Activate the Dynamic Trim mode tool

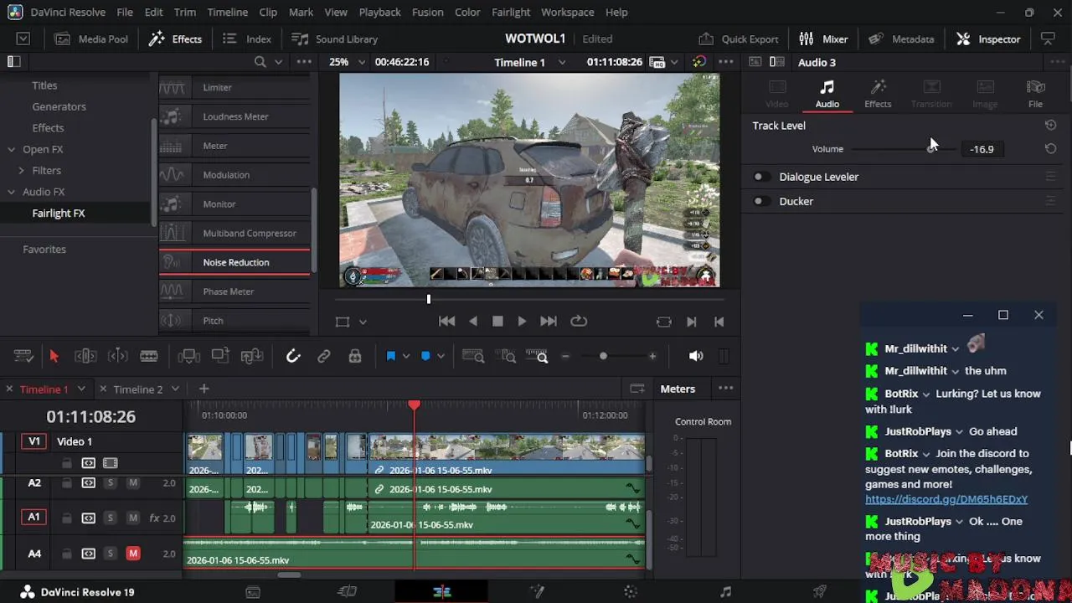point(117,356)
